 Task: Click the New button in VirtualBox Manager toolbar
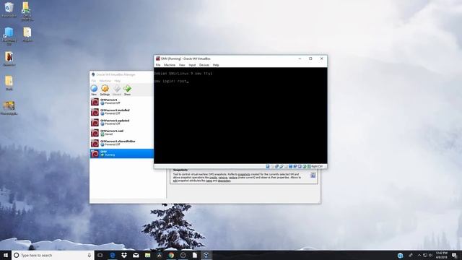pos(94,90)
